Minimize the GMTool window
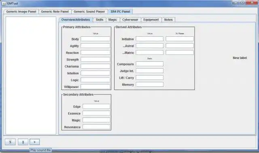259x153 pixels. pos(236,2)
